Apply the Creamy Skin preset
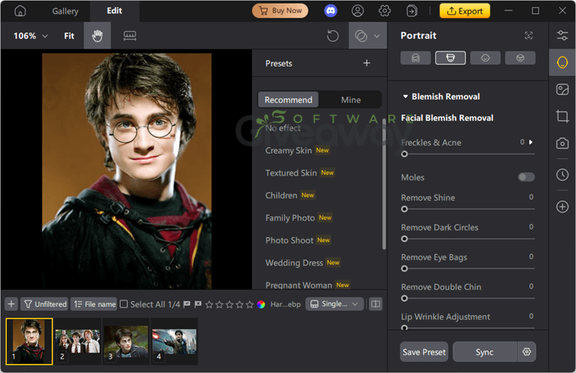The width and height of the screenshot is (576, 373). point(288,150)
